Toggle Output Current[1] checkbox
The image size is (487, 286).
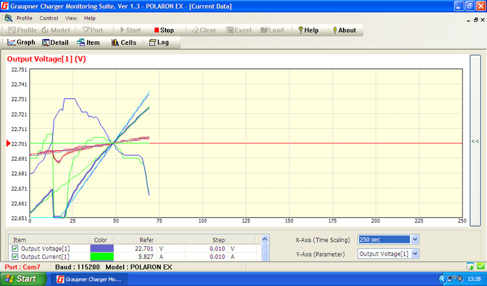point(15,257)
